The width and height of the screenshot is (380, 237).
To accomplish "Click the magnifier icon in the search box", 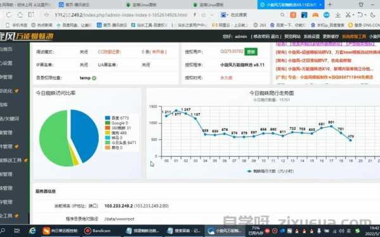I will (282, 15).
